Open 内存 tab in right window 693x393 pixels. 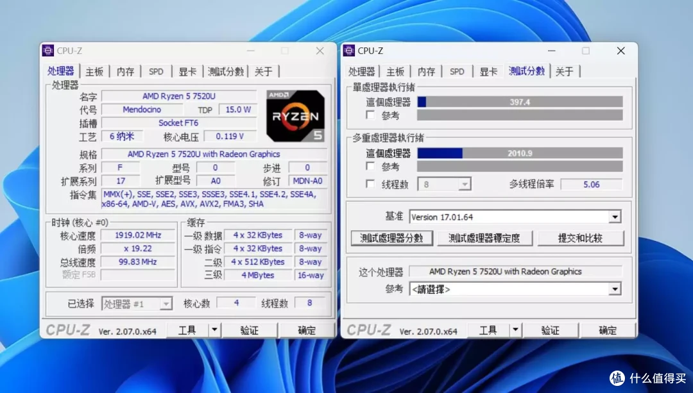(426, 72)
